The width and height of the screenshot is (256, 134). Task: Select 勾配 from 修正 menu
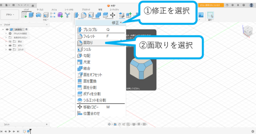(x=101, y=55)
